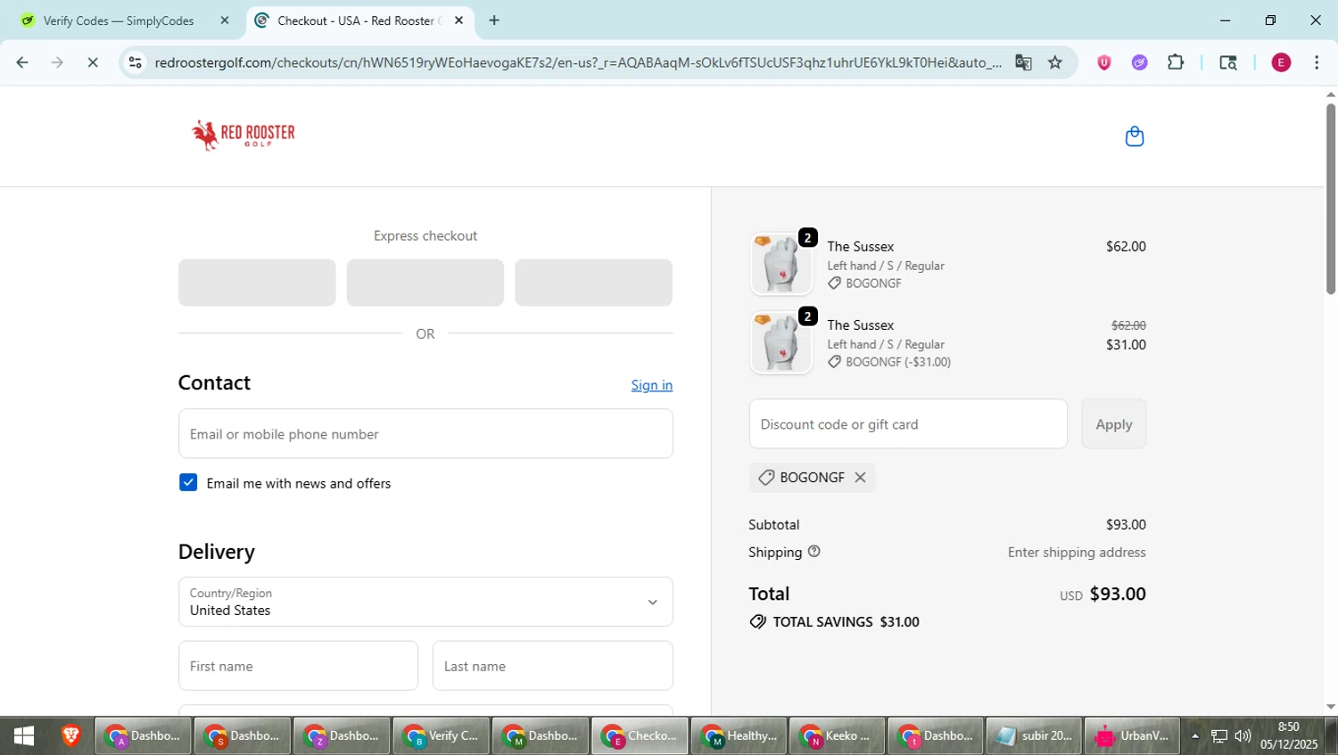Remove the BOGONGF discount code
Image resolution: width=1338 pixels, height=755 pixels.
[860, 478]
